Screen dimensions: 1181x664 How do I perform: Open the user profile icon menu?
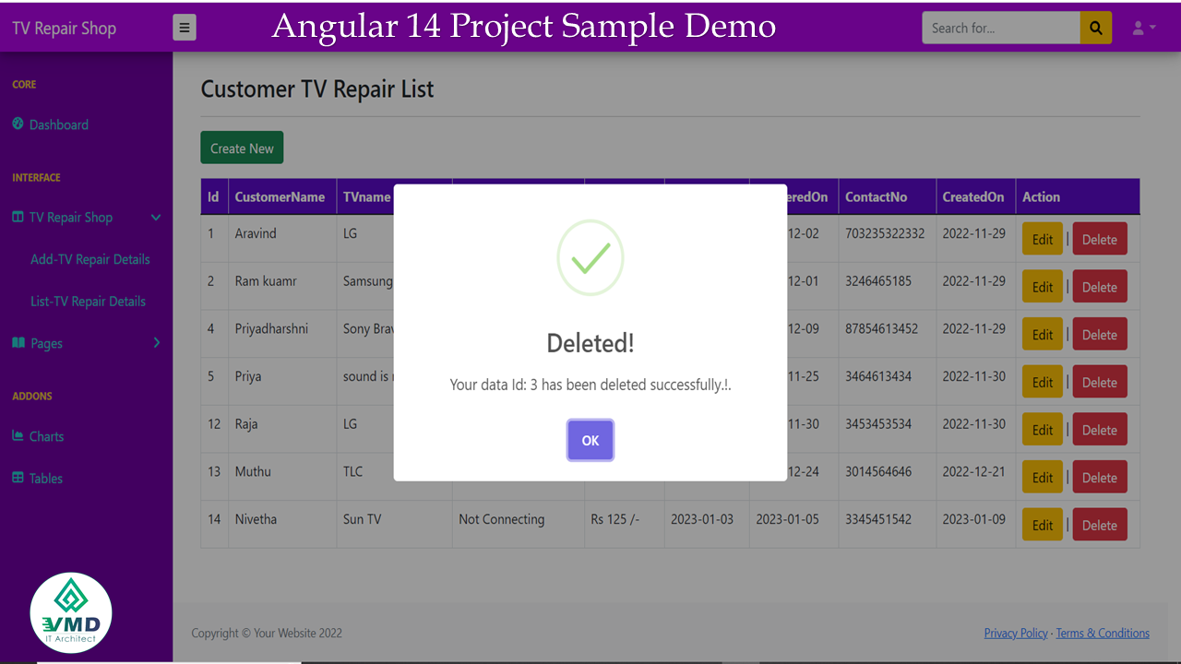[x=1144, y=28]
